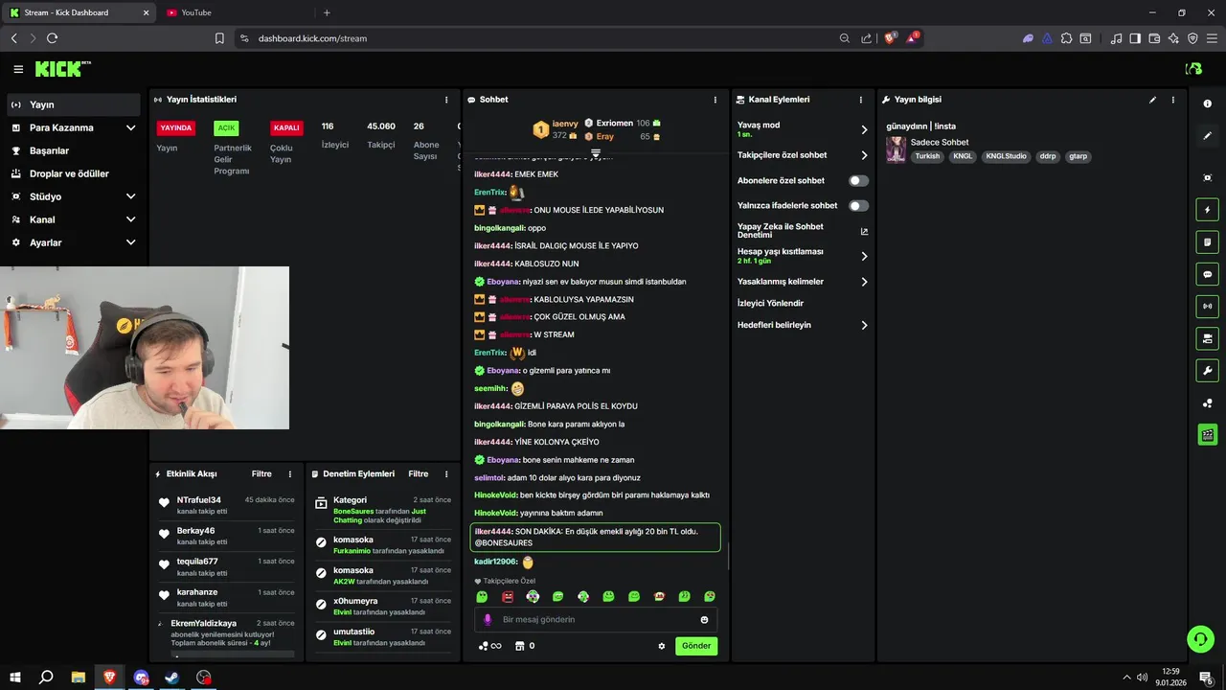
Task: Click the gtarp stream tag
Action: tap(1078, 156)
